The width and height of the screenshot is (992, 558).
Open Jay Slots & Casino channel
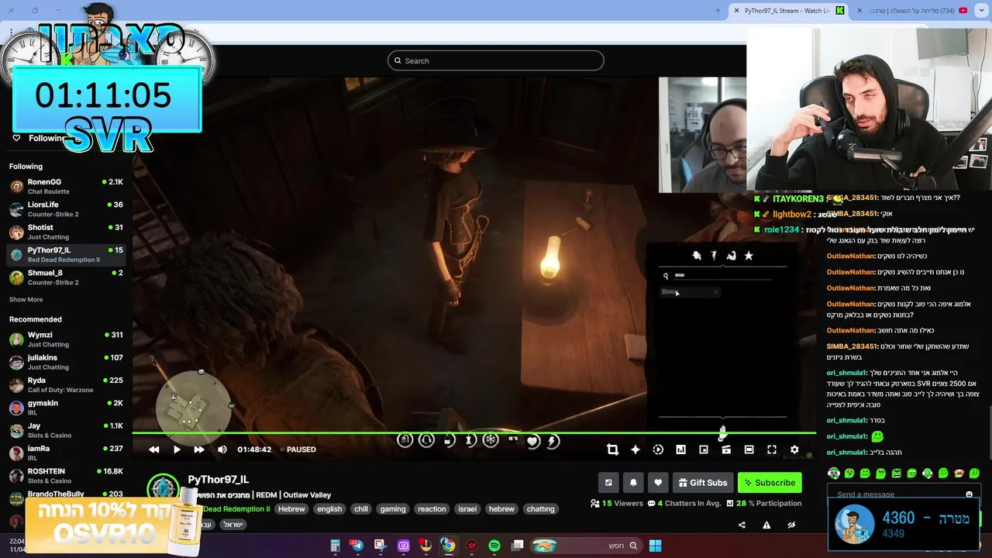pyautogui.click(x=66, y=430)
